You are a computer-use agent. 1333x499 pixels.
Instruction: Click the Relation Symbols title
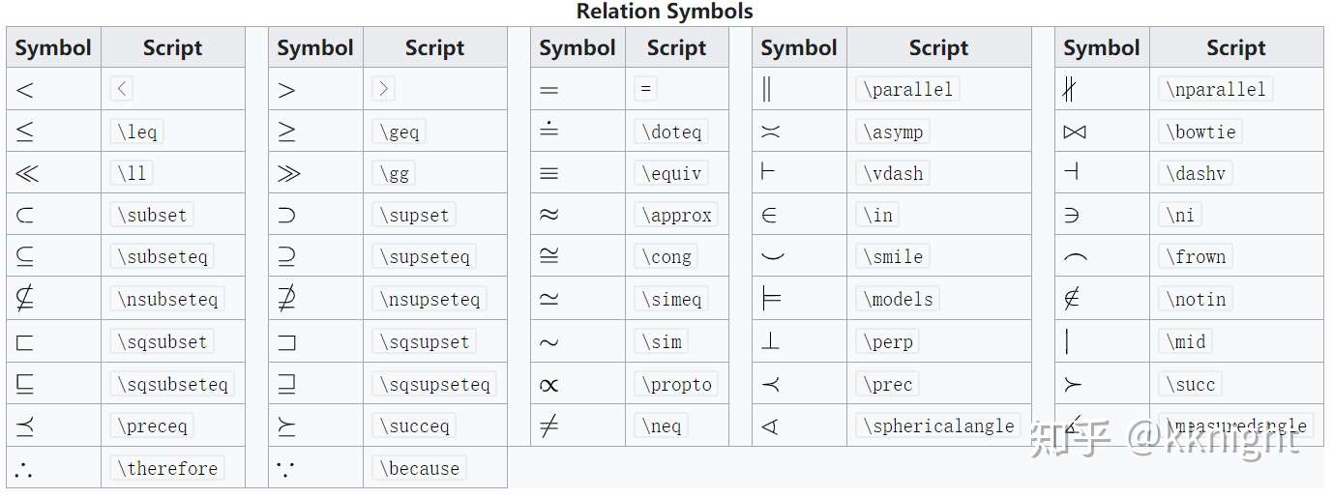click(x=665, y=12)
